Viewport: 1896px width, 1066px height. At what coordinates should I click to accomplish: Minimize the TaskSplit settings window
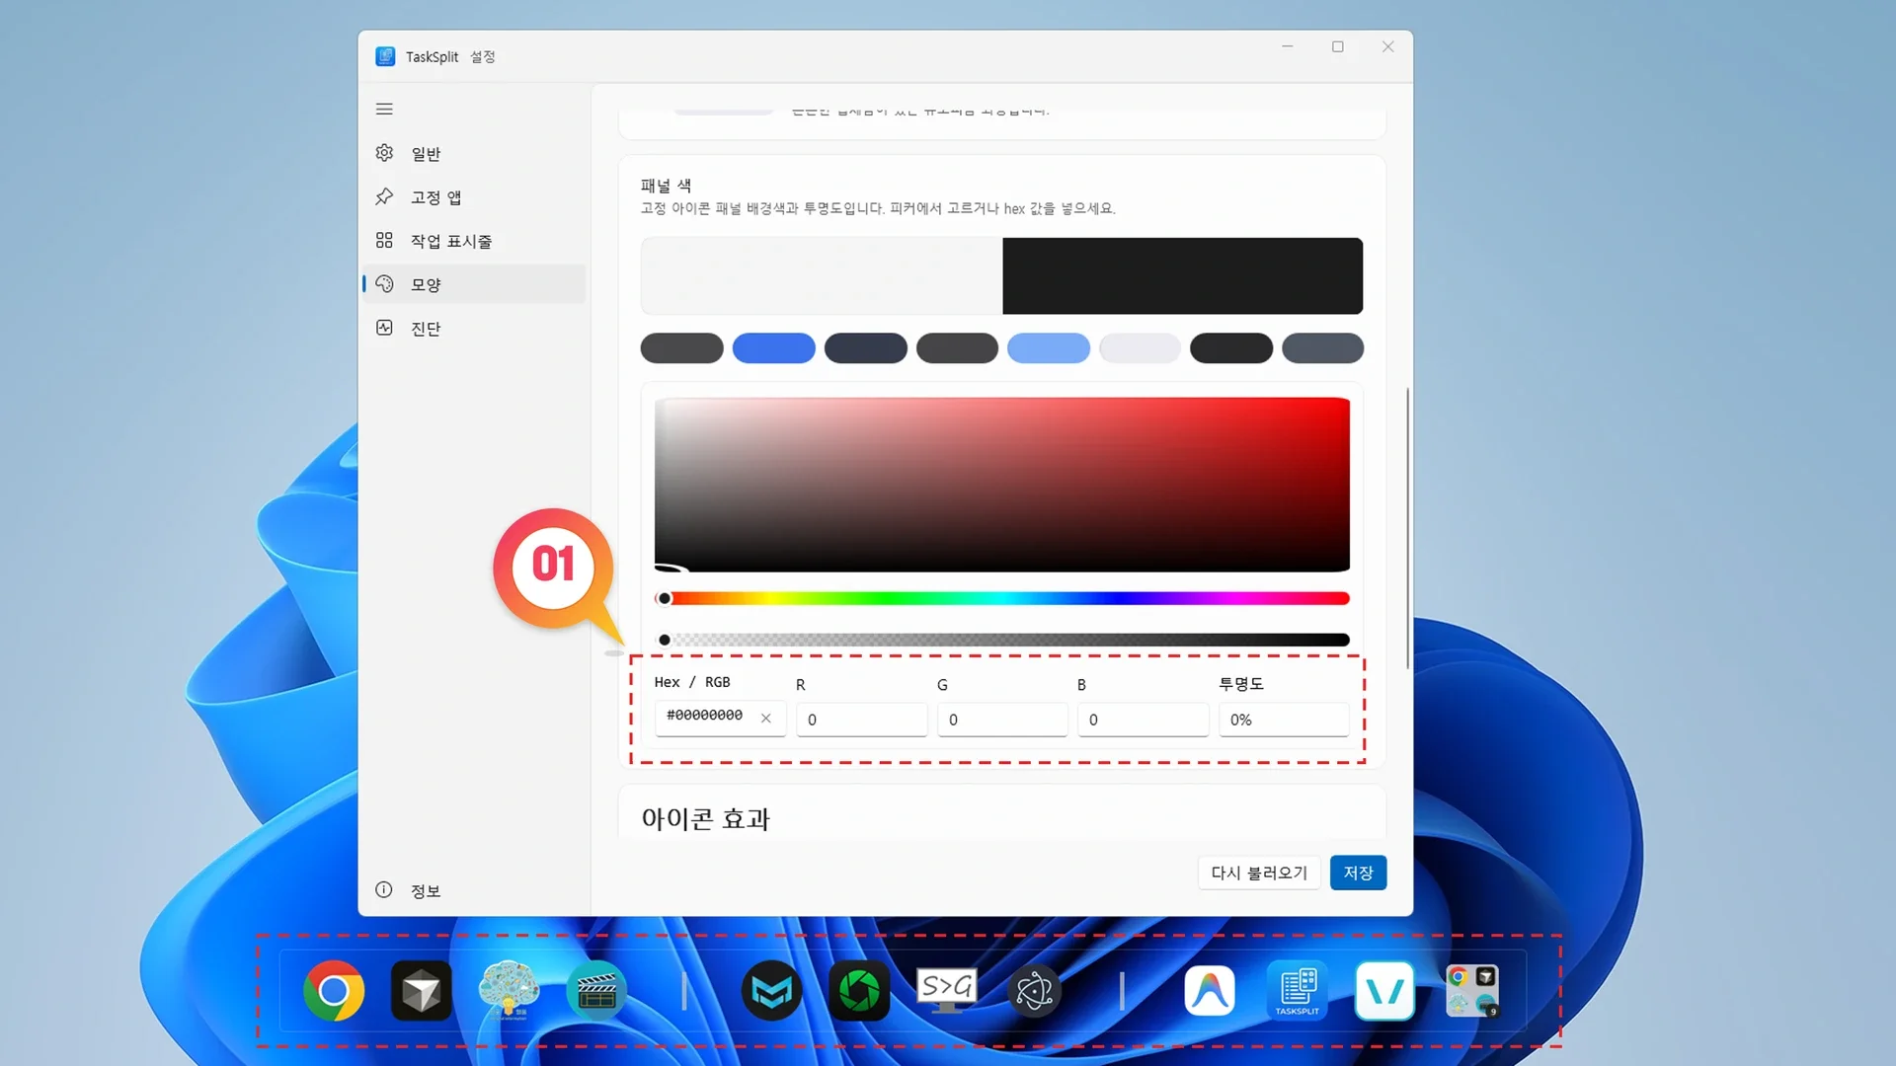pos(1288,46)
